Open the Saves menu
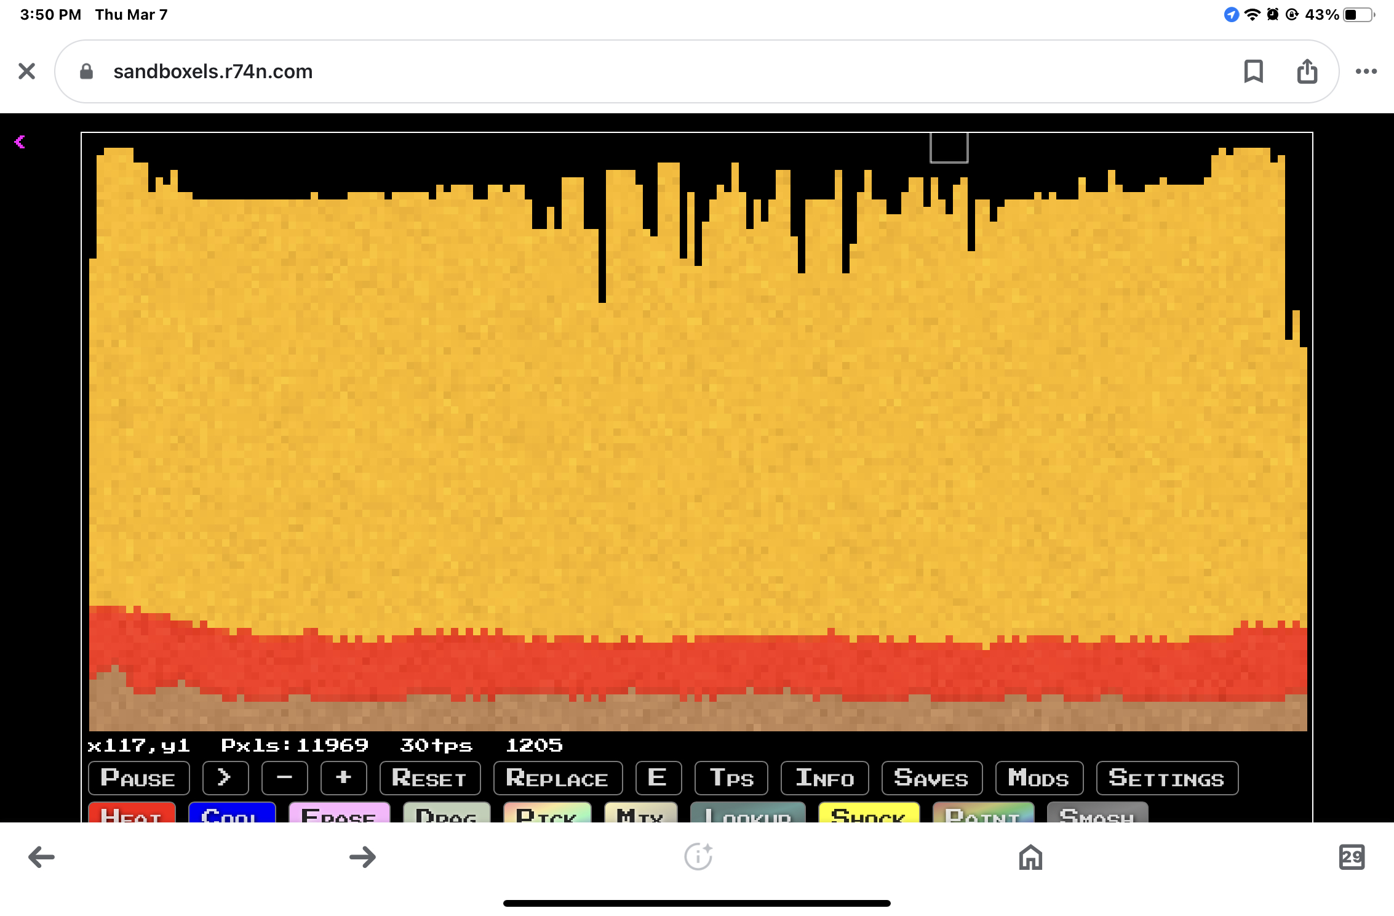This screenshot has height=916, width=1394. [x=931, y=778]
